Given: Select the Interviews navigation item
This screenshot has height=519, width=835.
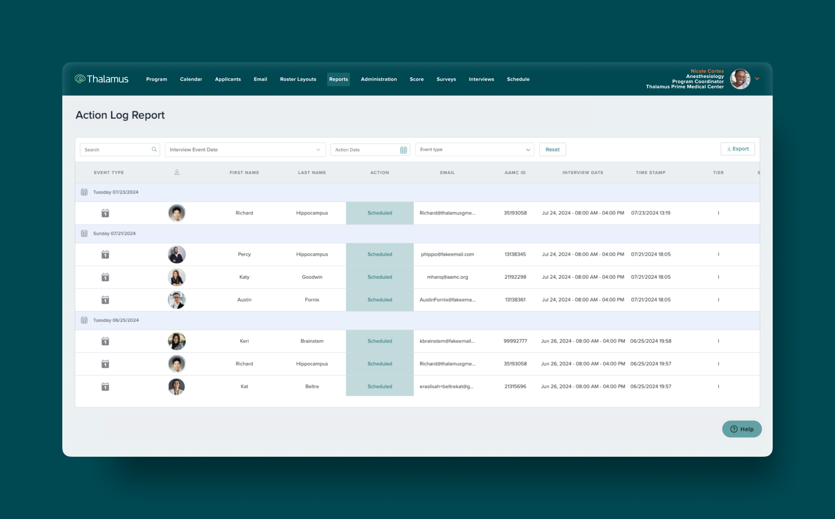Looking at the screenshot, I should (481, 79).
